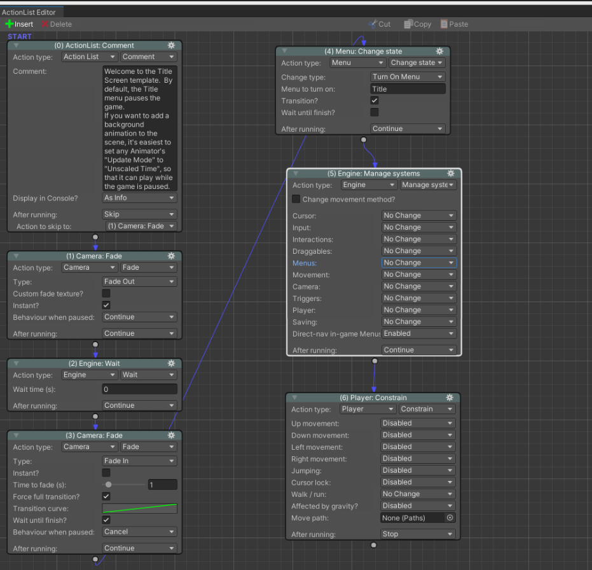This screenshot has height=570, width=592.
Task: Open Walk / run No Change dropdown
Action: pos(418,494)
